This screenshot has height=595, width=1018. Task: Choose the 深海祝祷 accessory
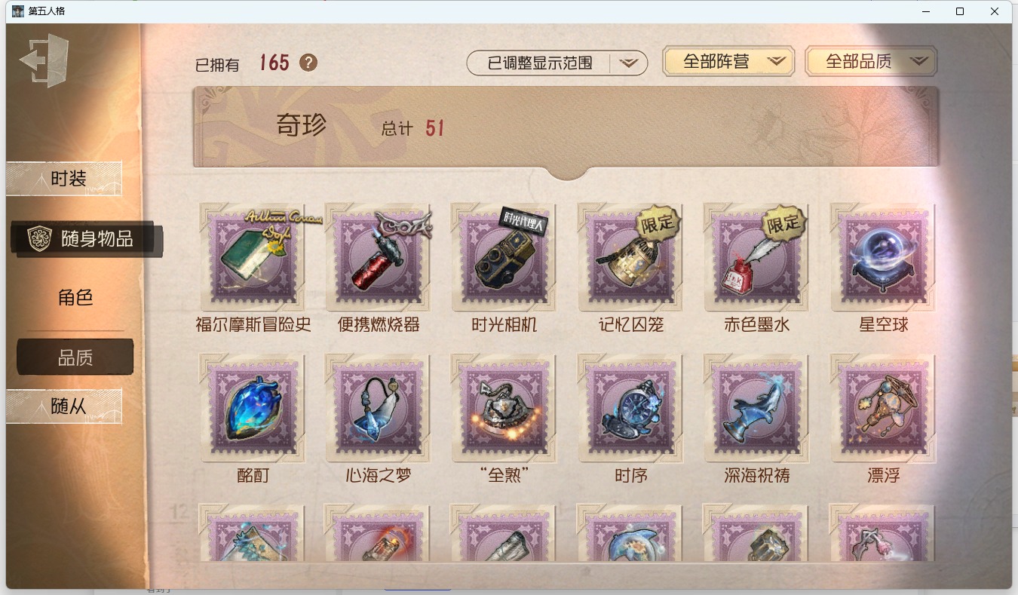tap(757, 408)
